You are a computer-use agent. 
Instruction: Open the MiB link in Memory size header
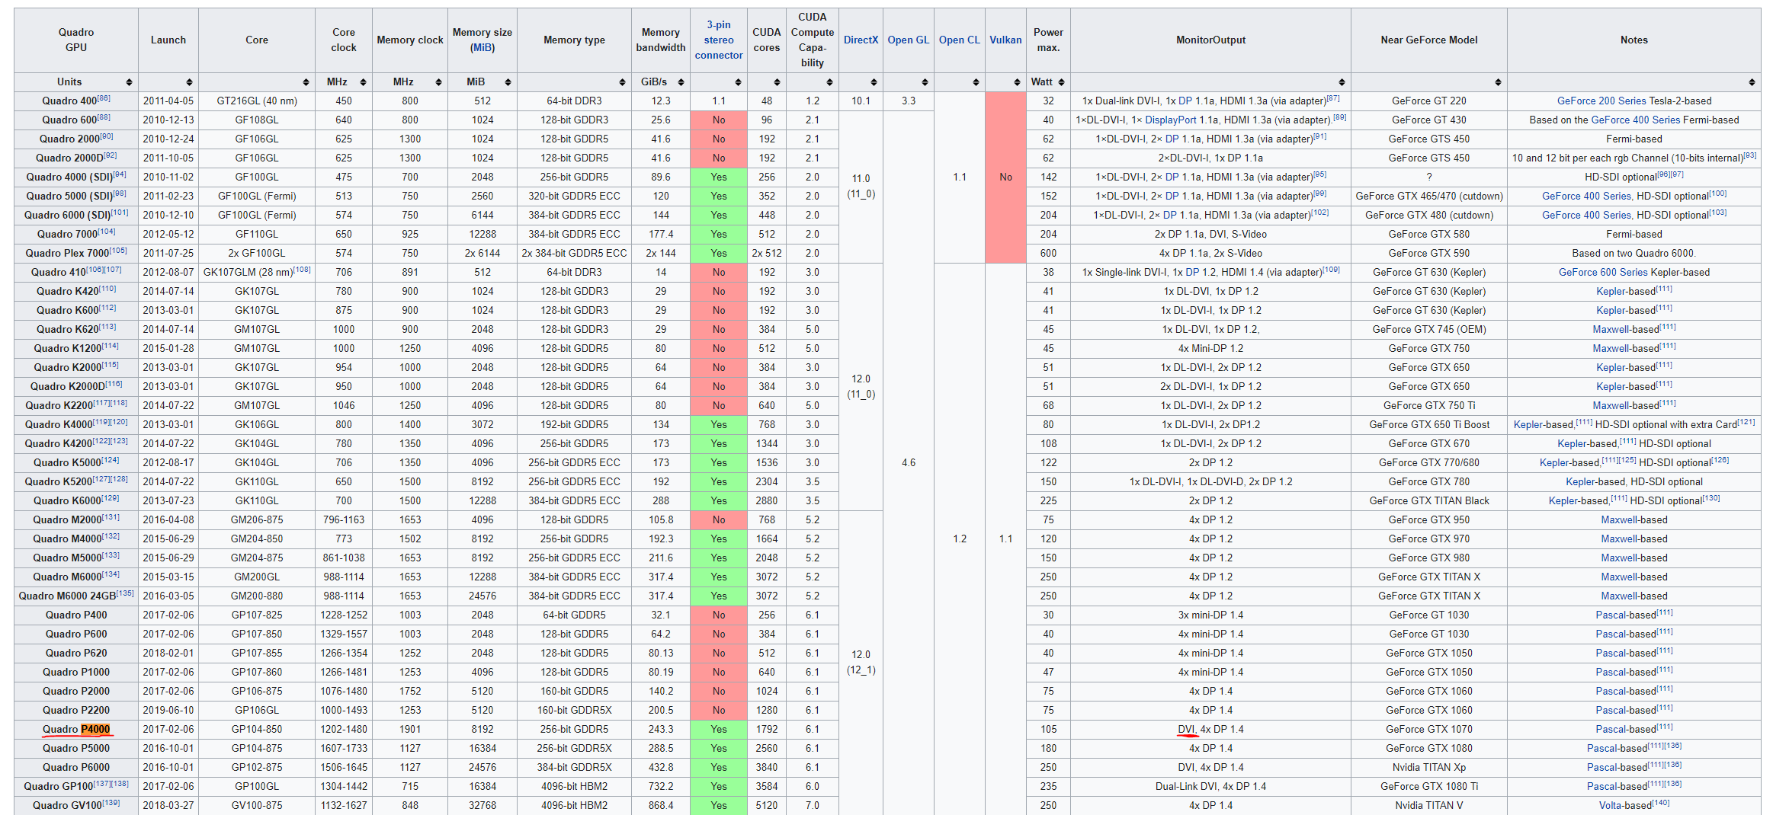coord(483,48)
